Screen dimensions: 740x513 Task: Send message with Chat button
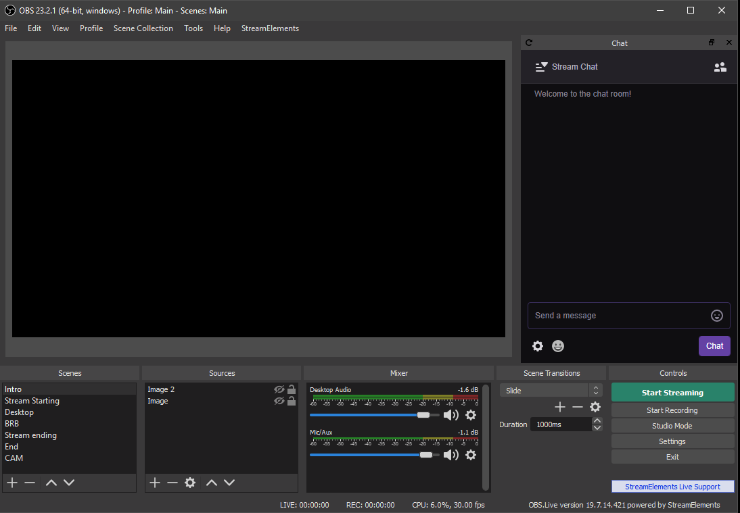tap(714, 346)
